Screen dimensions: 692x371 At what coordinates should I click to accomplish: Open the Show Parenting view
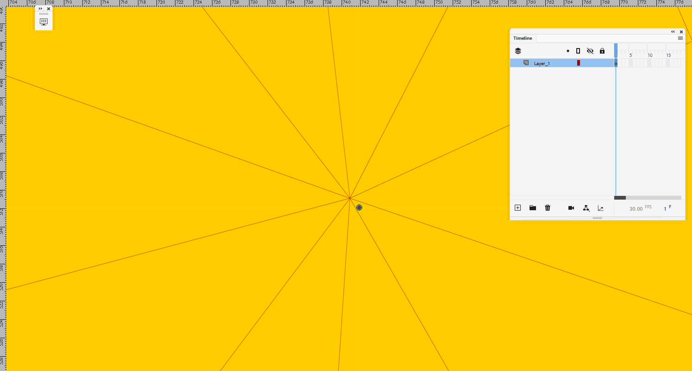(x=586, y=208)
